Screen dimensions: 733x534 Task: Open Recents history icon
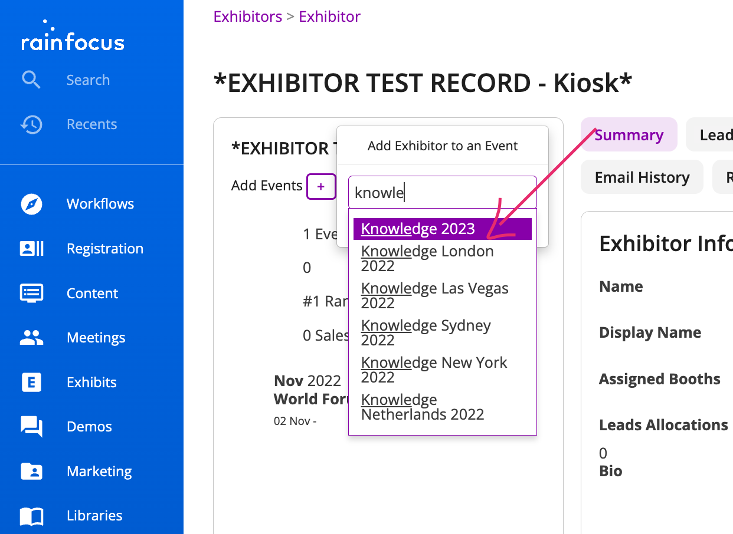click(x=31, y=124)
